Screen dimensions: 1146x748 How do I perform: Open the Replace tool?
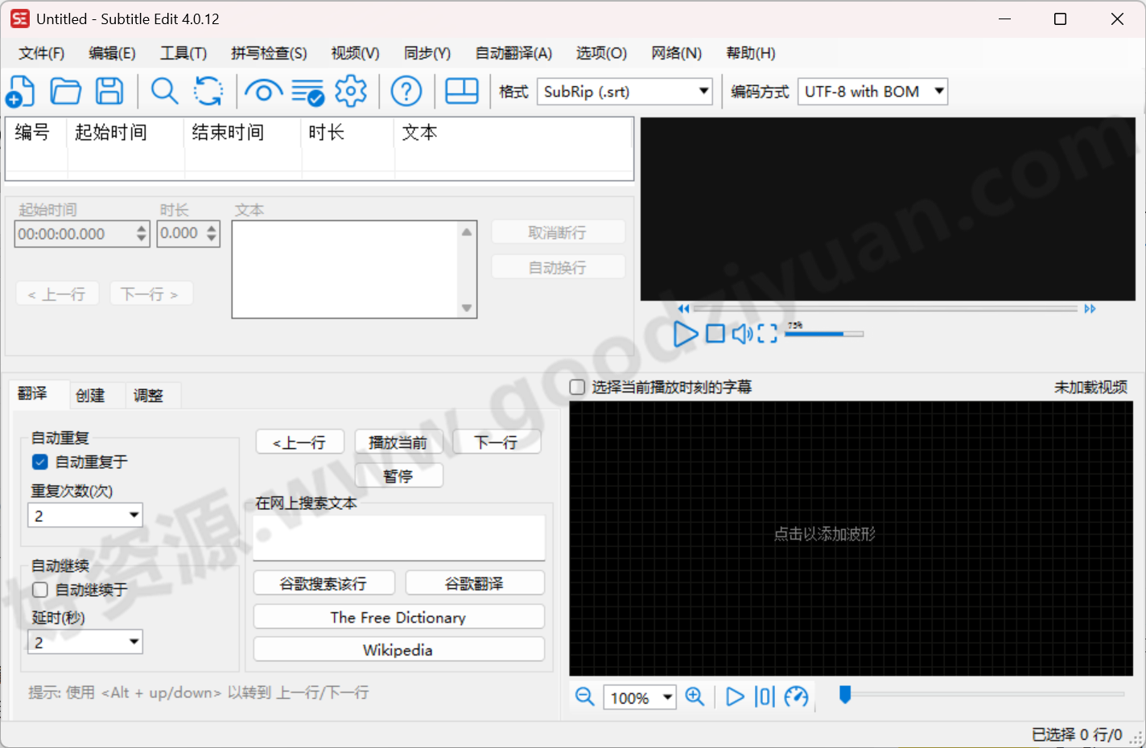coord(208,91)
